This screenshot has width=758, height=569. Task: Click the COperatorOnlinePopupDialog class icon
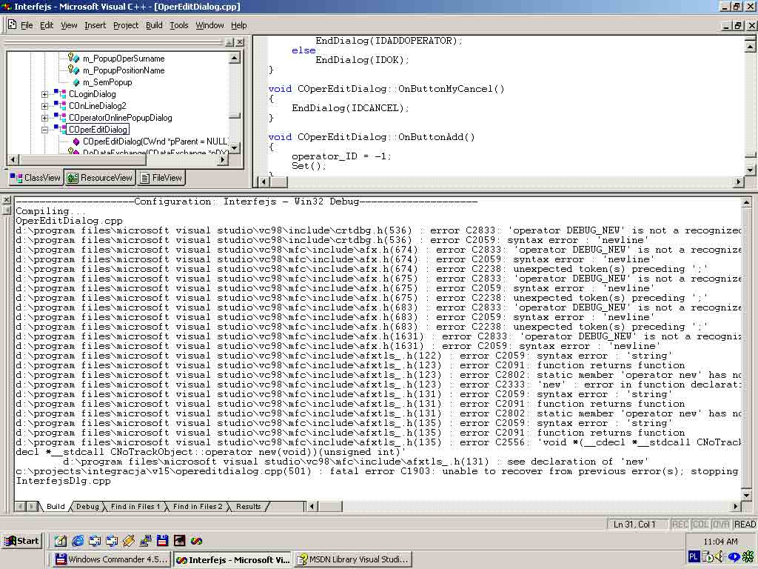[x=60, y=117]
